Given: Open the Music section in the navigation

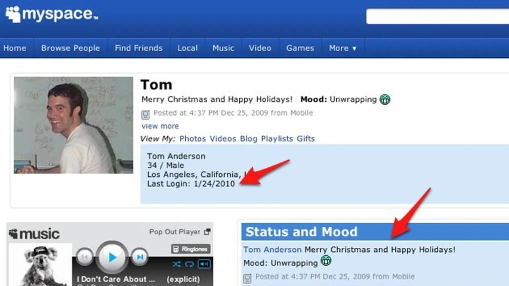Looking at the screenshot, I should [x=223, y=48].
